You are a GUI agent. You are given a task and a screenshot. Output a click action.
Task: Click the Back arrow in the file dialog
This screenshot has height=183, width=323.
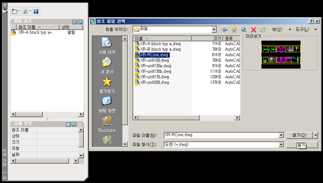(x=224, y=30)
